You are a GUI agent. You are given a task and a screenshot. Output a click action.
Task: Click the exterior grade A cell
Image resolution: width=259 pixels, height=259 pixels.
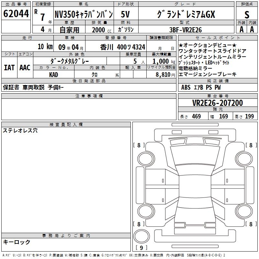[241, 29]
